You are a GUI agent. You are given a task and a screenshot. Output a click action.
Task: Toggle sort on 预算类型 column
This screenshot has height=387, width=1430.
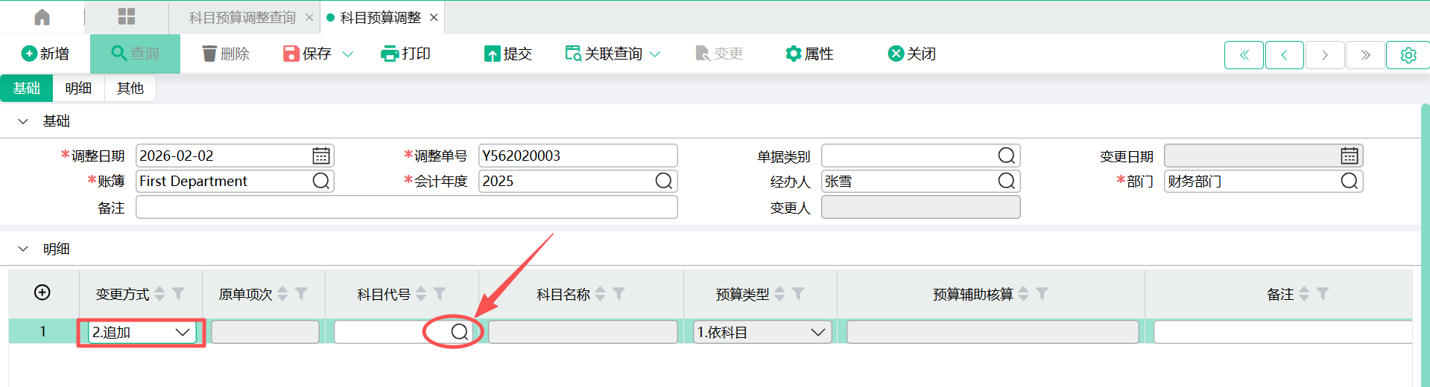(x=779, y=294)
